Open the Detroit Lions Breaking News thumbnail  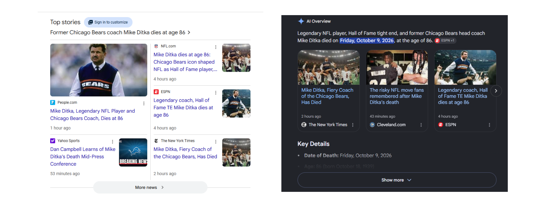coord(133,153)
